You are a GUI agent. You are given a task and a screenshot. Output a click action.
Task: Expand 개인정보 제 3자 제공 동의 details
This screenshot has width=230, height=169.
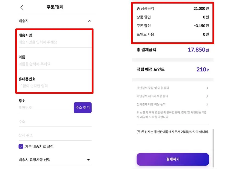[x=172, y=96]
